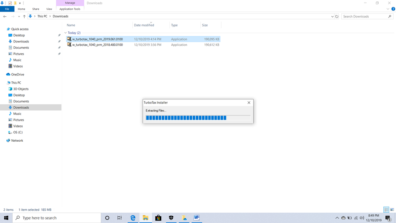This screenshot has height=223, width=396.
Task: Switch to details view layout icon
Action: click(x=386, y=210)
